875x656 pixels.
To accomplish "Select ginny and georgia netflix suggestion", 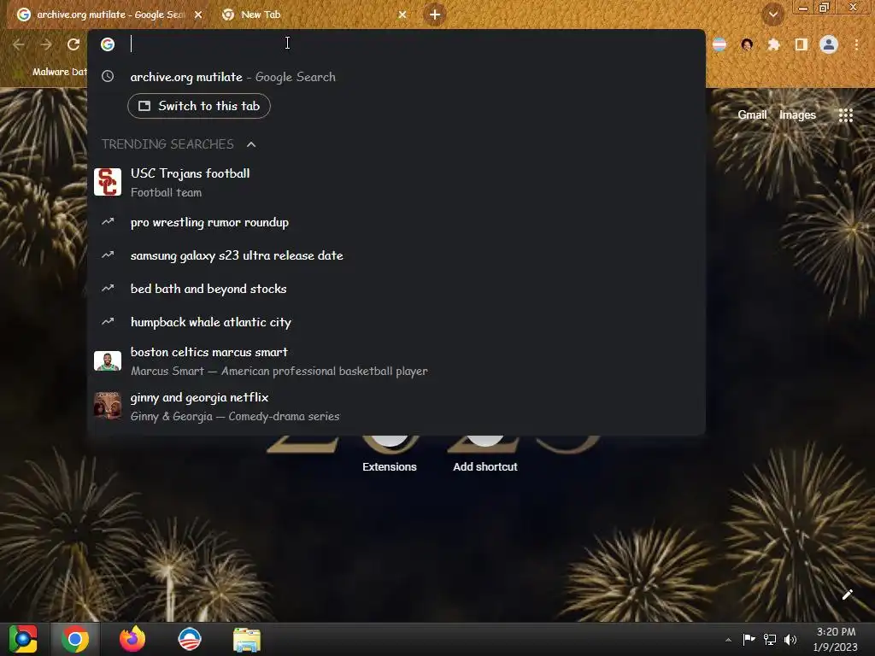I will coord(396,406).
